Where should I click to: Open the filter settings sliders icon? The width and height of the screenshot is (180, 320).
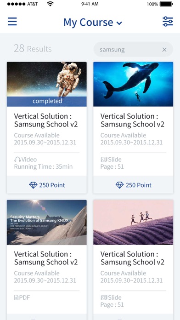[x=168, y=22]
